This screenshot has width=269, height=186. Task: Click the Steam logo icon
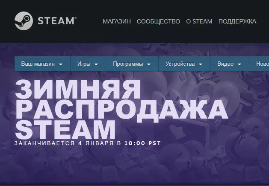tap(24, 21)
